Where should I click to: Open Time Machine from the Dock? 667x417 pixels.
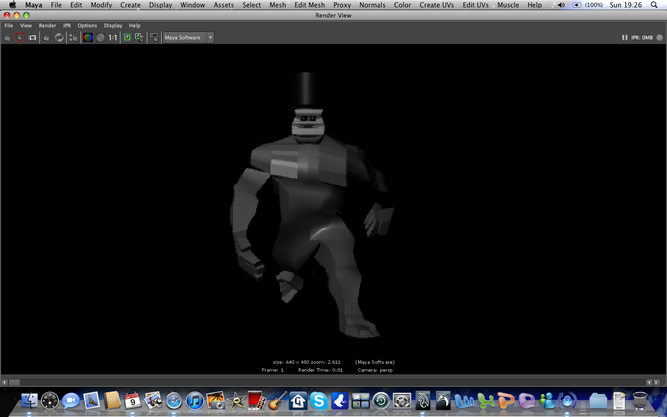[x=381, y=401]
